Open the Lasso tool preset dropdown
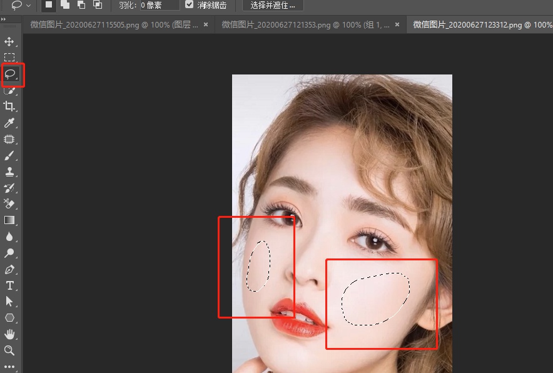553x373 pixels. pyautogui.click(x=21, y=5)
